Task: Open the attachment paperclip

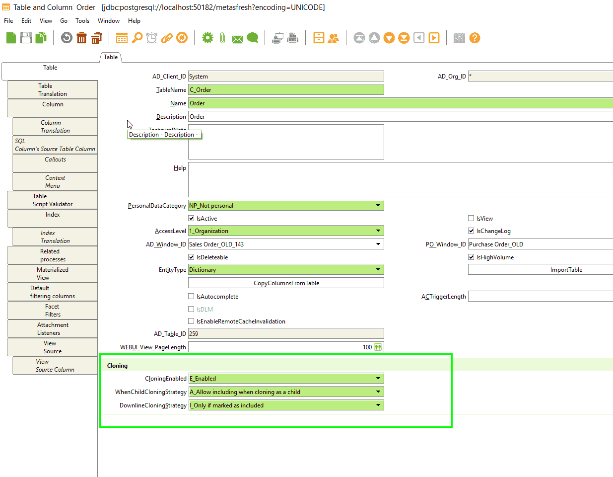Action: click(221, 38)
